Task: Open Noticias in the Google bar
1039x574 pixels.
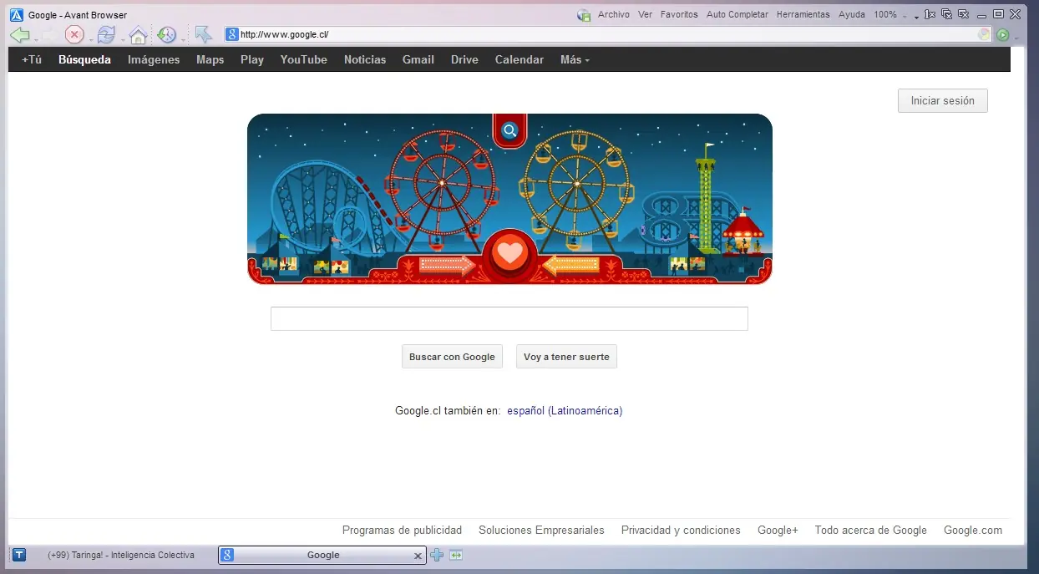Action: coord(365,59)
